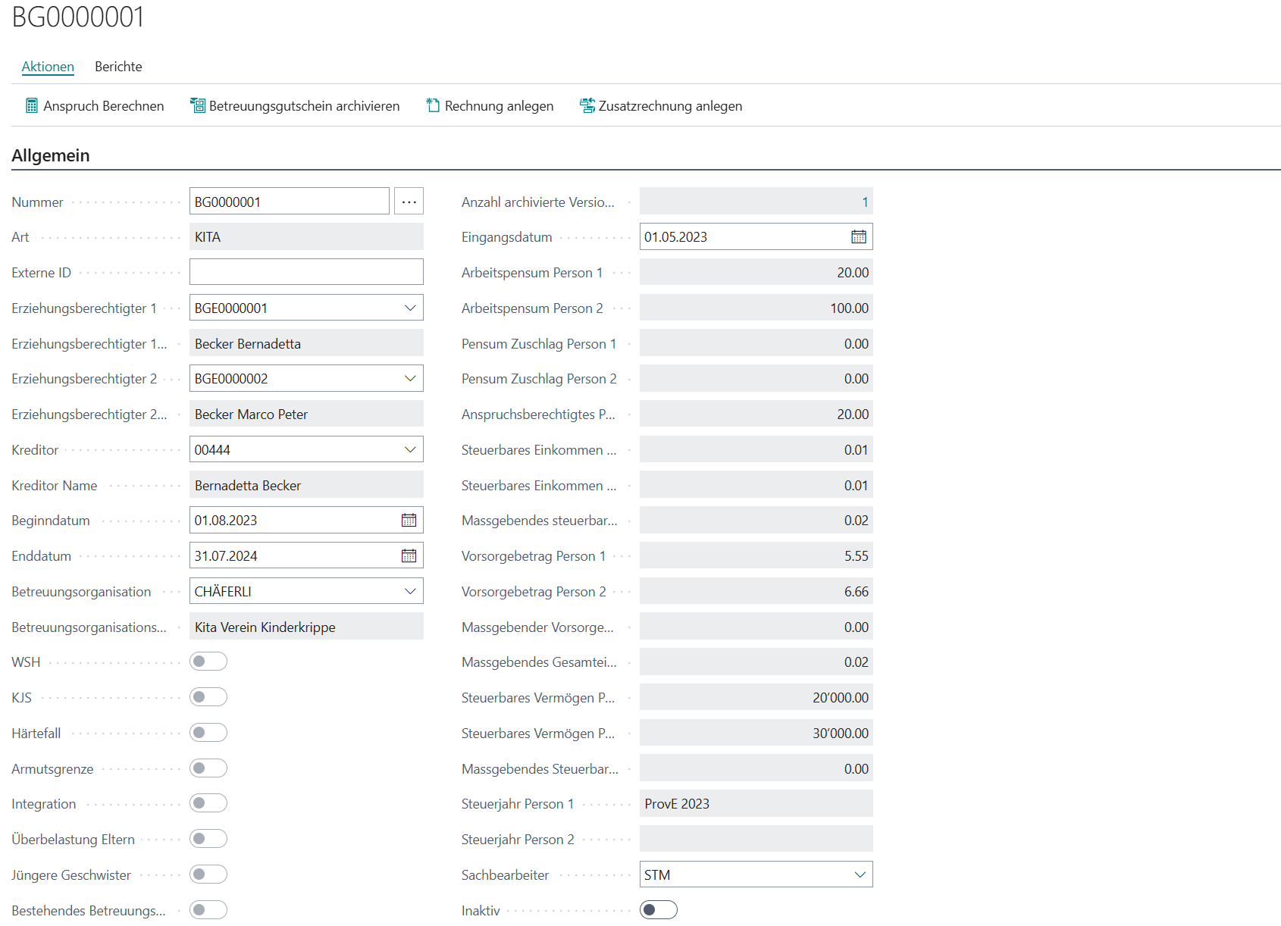Open the Betreuungsorganisation dropdown
Viewport: 1281px width, 926px height.
[410, 592]
